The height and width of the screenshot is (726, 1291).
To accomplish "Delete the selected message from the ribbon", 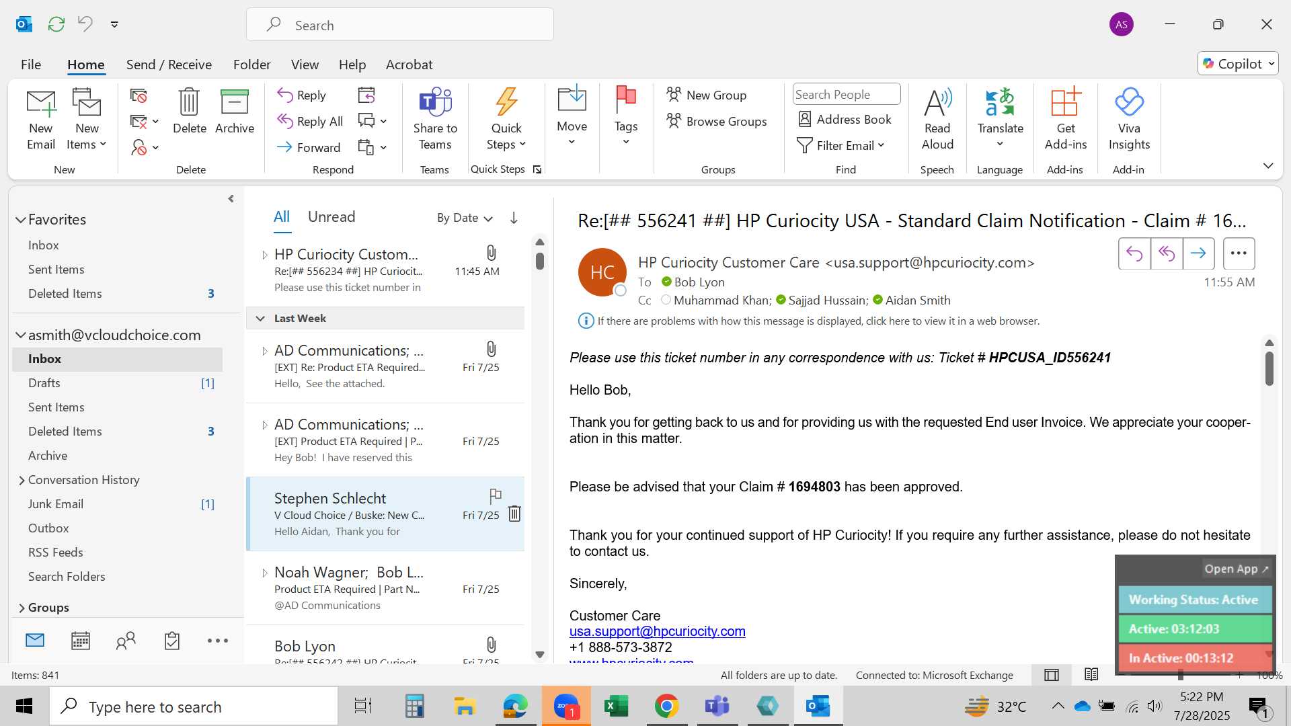I will [x=189, y=112].
